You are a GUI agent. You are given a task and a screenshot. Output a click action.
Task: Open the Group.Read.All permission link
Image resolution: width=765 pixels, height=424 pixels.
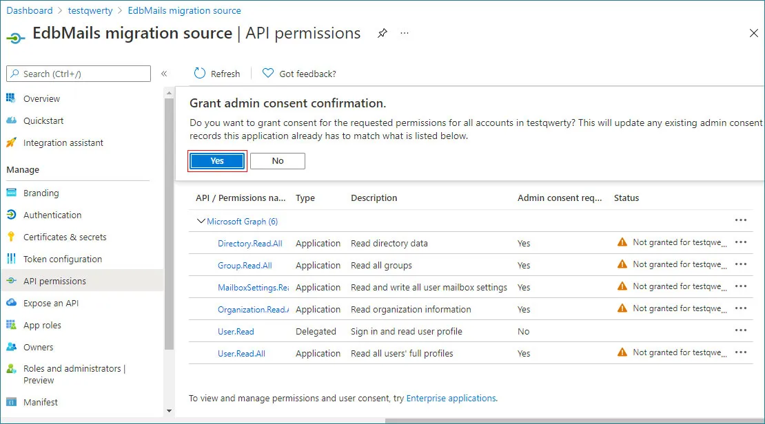[245, 265]
